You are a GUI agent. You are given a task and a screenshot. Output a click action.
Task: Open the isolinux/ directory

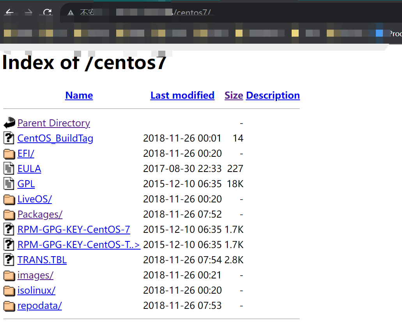point(36,291)
